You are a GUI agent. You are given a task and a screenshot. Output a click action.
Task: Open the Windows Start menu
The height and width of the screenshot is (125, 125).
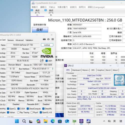[x=17, y=121]
